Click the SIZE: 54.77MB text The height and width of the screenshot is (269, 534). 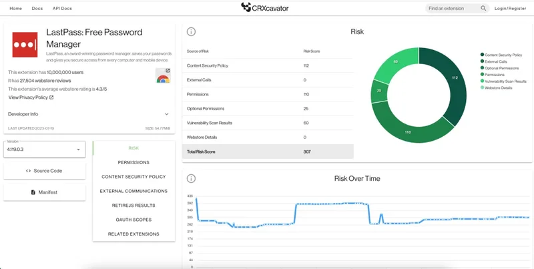click(x=158, y=128)
